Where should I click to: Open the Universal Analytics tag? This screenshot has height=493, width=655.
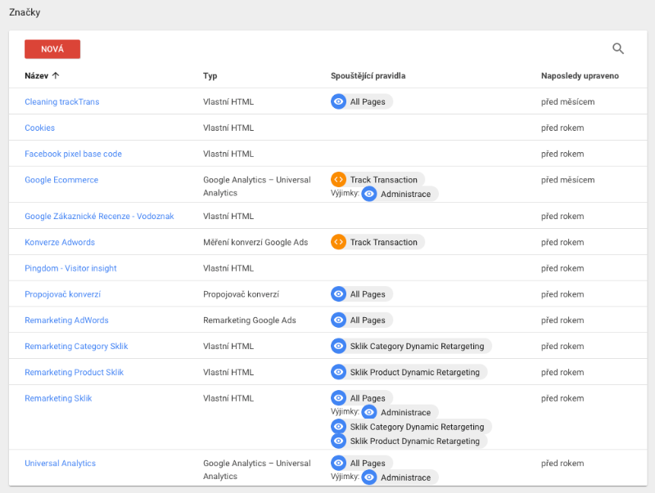pyautogui.click(x=60, y=463)
